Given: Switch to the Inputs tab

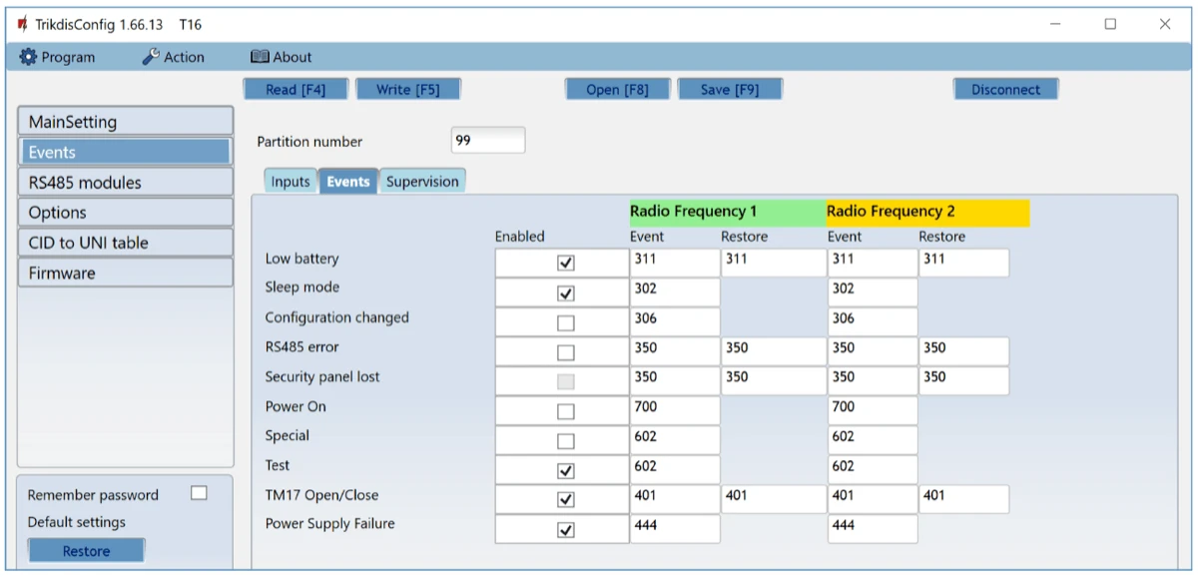Looking at the screenshot, I should 291,182.
